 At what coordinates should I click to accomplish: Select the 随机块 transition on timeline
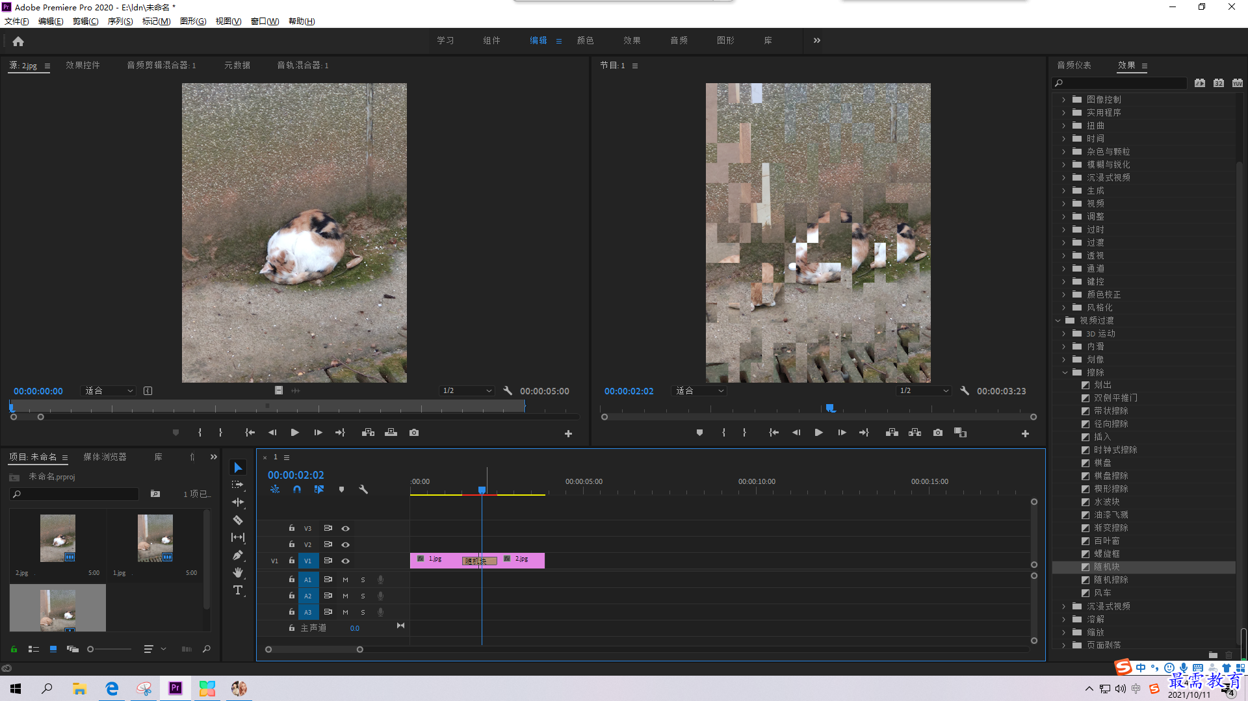[x=480, y=561]
